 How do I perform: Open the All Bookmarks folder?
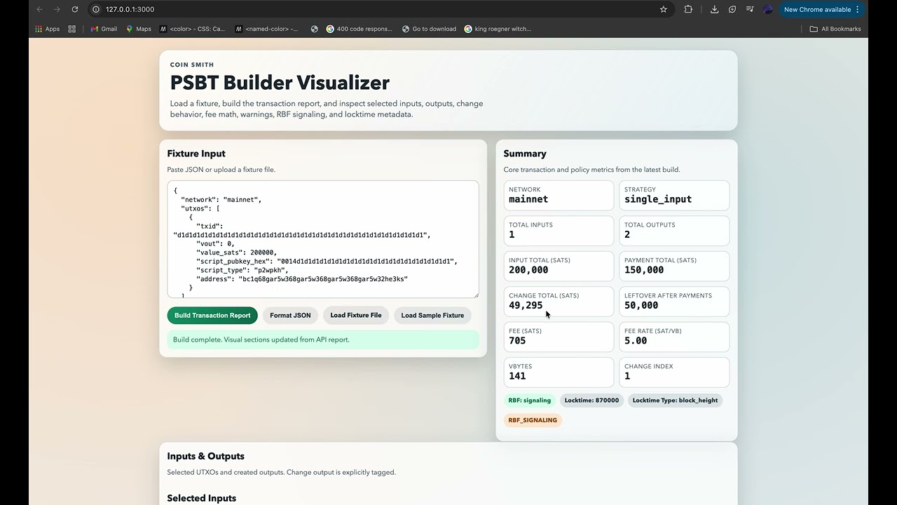pos(835,29)
